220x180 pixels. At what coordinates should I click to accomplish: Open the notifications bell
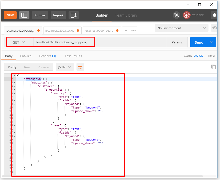click(214, 15)
